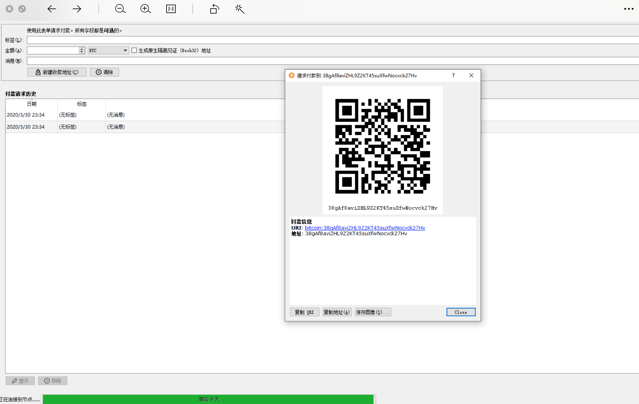639x404 pixels.
Task: Click the zoom in icon
Action: coord(145,9)
